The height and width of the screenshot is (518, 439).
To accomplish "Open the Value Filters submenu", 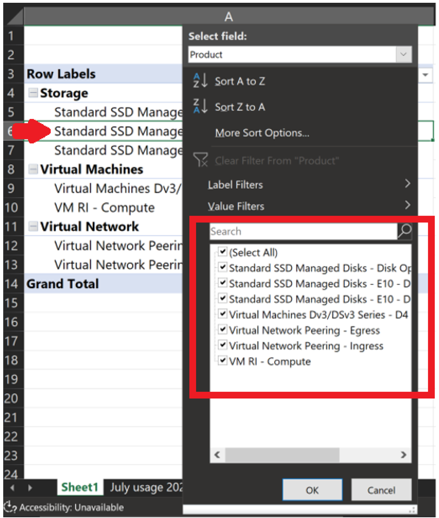I will click(309, 206).
